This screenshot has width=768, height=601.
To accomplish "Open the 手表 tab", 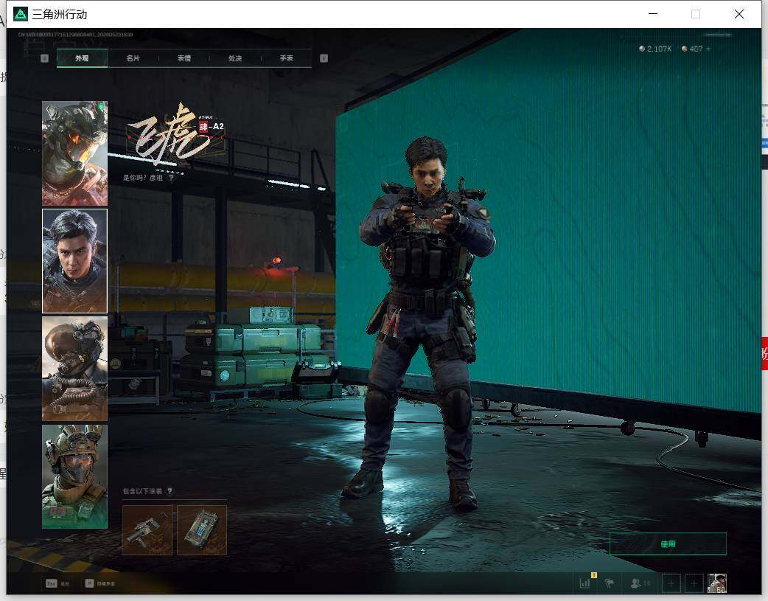I will pyautogui.click(x=287, y=58).
